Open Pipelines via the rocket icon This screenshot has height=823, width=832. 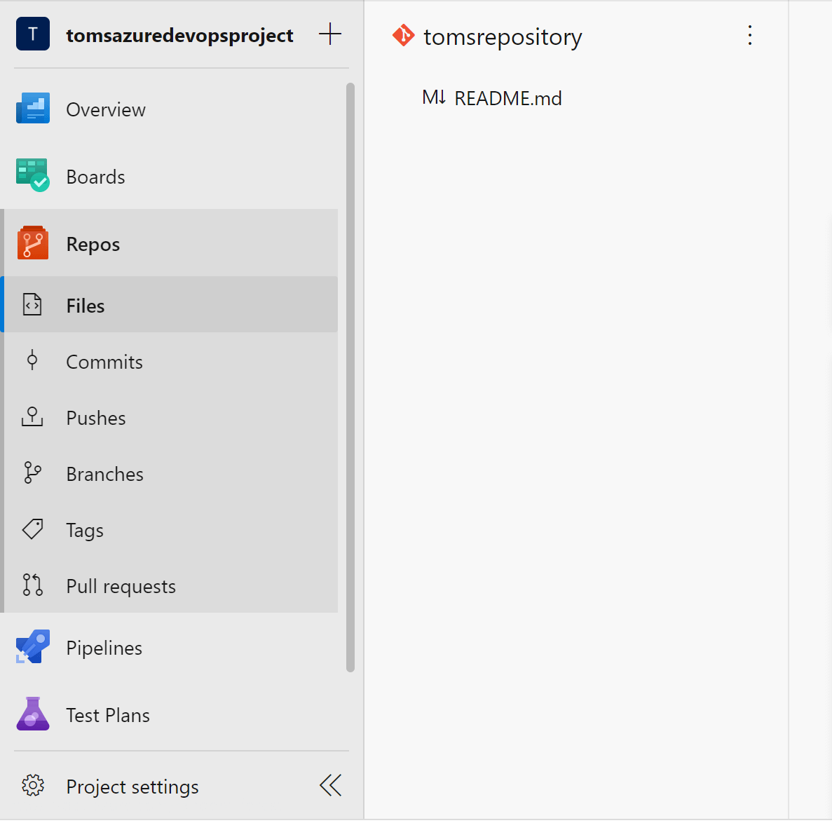[33, 647]
